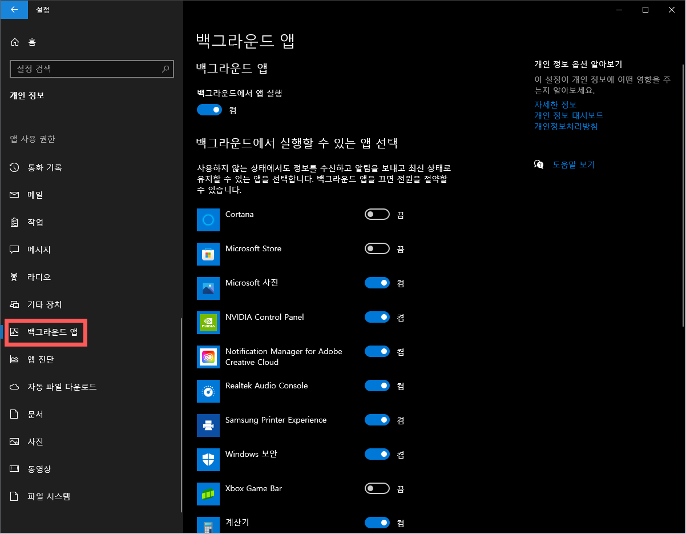The image size is (686, 534).
Task: Open 자동 파일 다운로드 page
Action: pyautogui.click(x=91, y=387)
